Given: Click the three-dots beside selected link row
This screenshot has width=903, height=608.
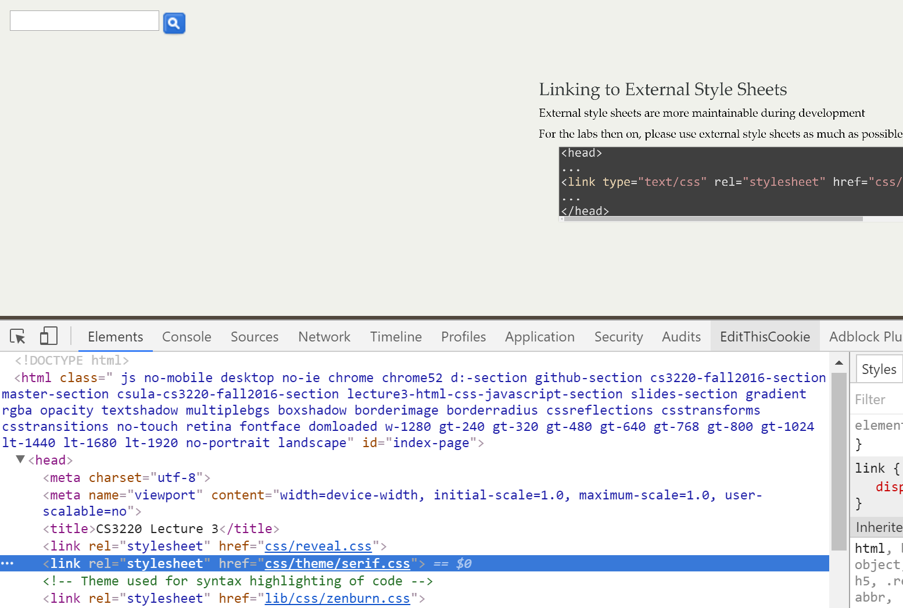Looking at the screenshot, I should point(7,563).
